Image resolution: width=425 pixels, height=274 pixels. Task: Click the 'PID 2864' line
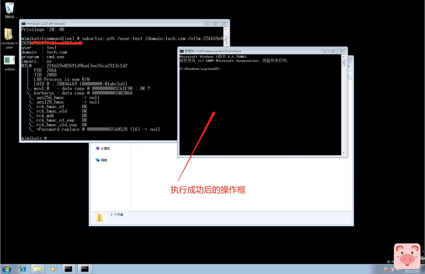point(45,70)
